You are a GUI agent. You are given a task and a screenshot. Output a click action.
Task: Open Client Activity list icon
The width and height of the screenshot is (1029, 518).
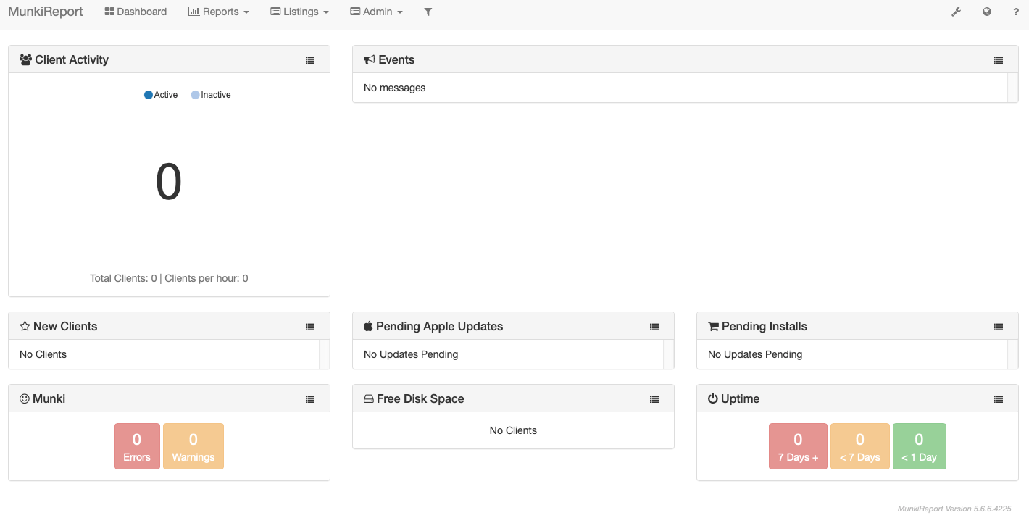pos(310,60)
